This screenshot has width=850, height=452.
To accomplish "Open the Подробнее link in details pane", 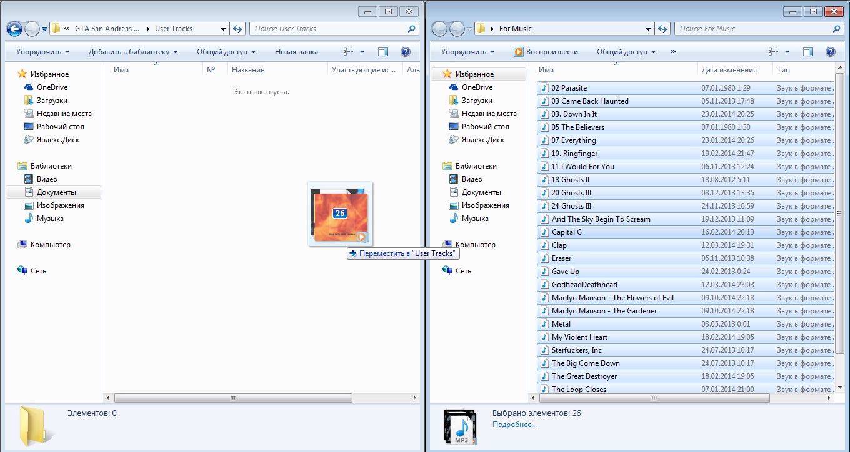I will click(514, 425).
